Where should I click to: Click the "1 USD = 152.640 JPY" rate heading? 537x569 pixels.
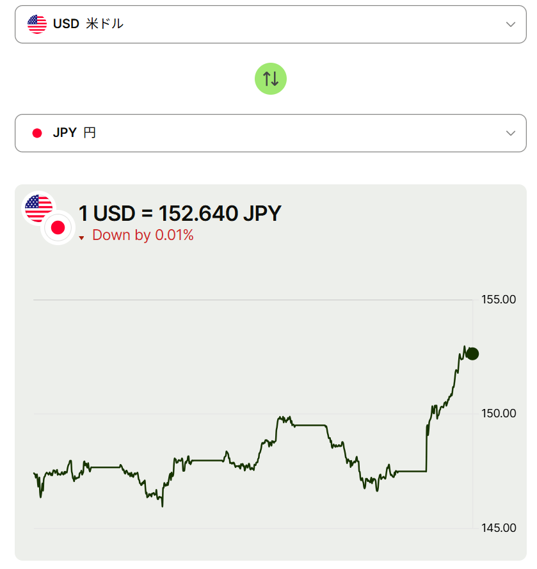tap(180, 213)
